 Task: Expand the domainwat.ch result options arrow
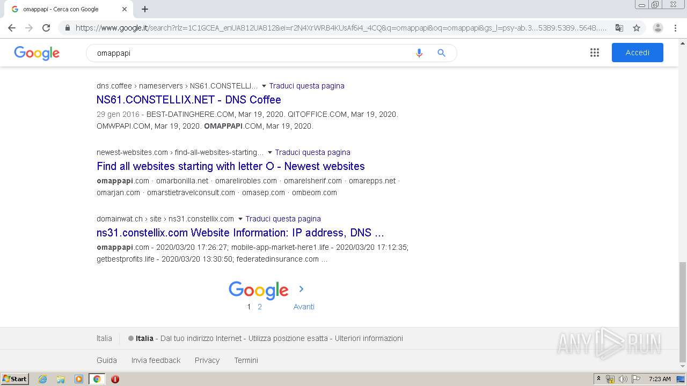point(240,219)
